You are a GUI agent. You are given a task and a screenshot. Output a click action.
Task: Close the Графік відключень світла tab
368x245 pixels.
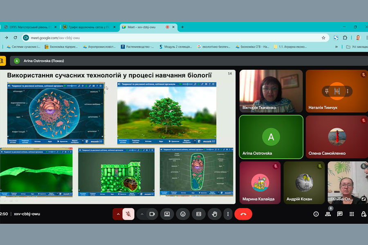point(114,27)
